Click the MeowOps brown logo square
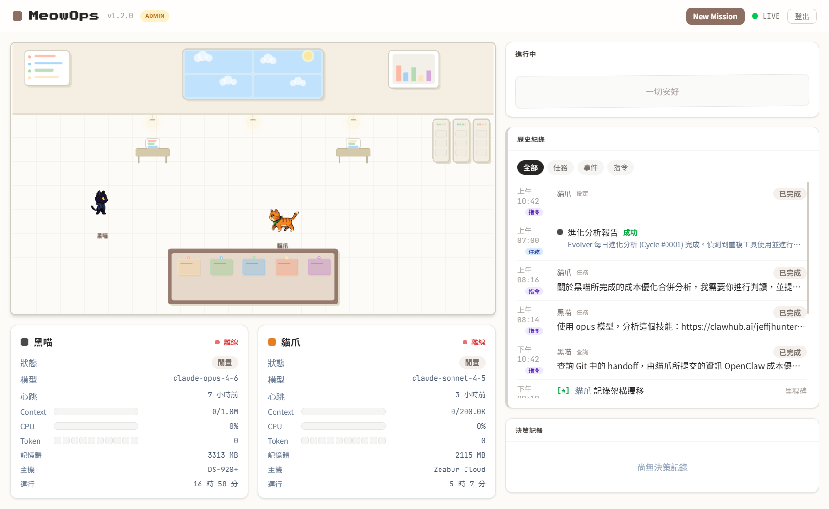This screenshot has width=829, height=509. click(x=17, y=16)
